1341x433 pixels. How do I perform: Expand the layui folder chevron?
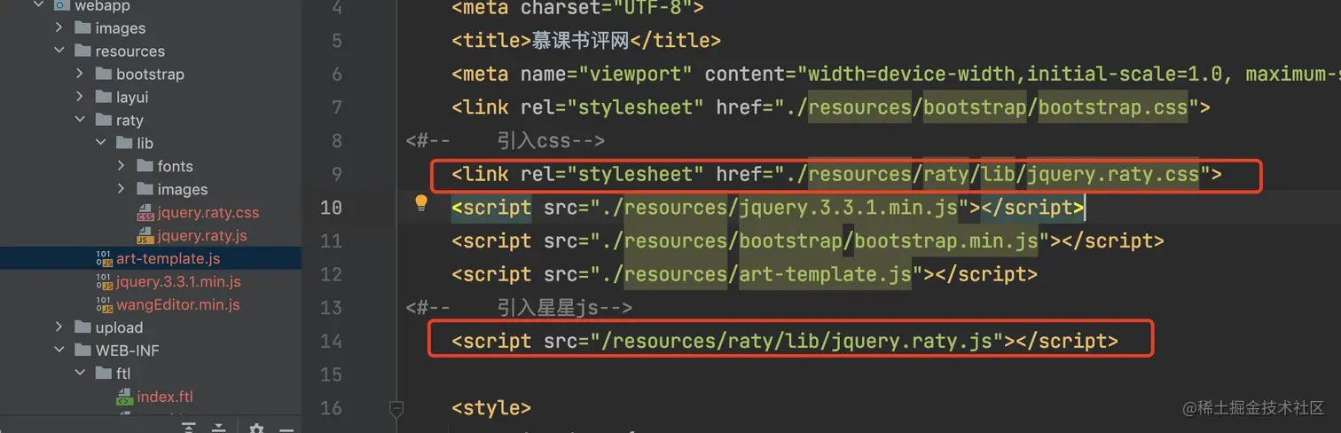point(79,98)
